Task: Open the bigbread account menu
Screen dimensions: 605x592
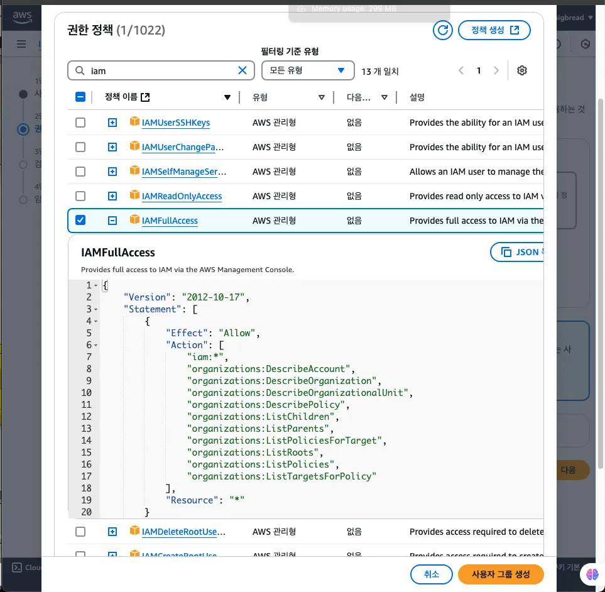Action: coord(575,18)
